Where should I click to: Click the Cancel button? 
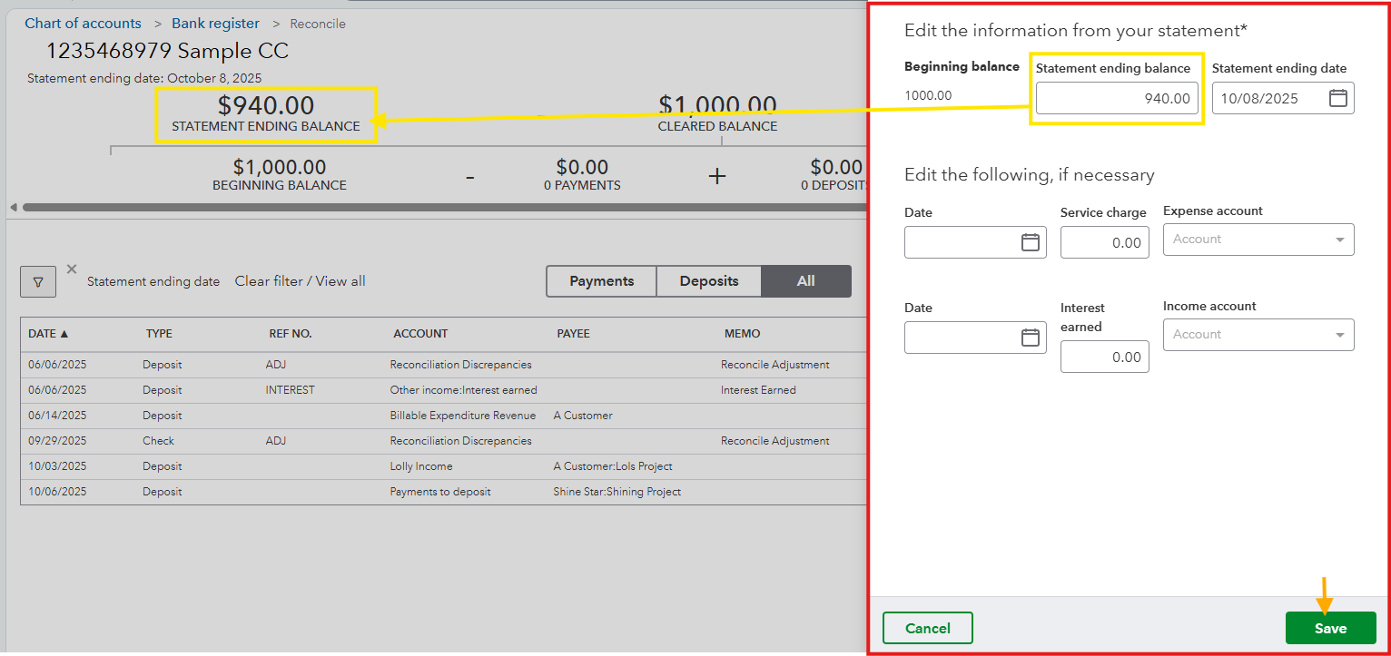click(x=927, y=628)
